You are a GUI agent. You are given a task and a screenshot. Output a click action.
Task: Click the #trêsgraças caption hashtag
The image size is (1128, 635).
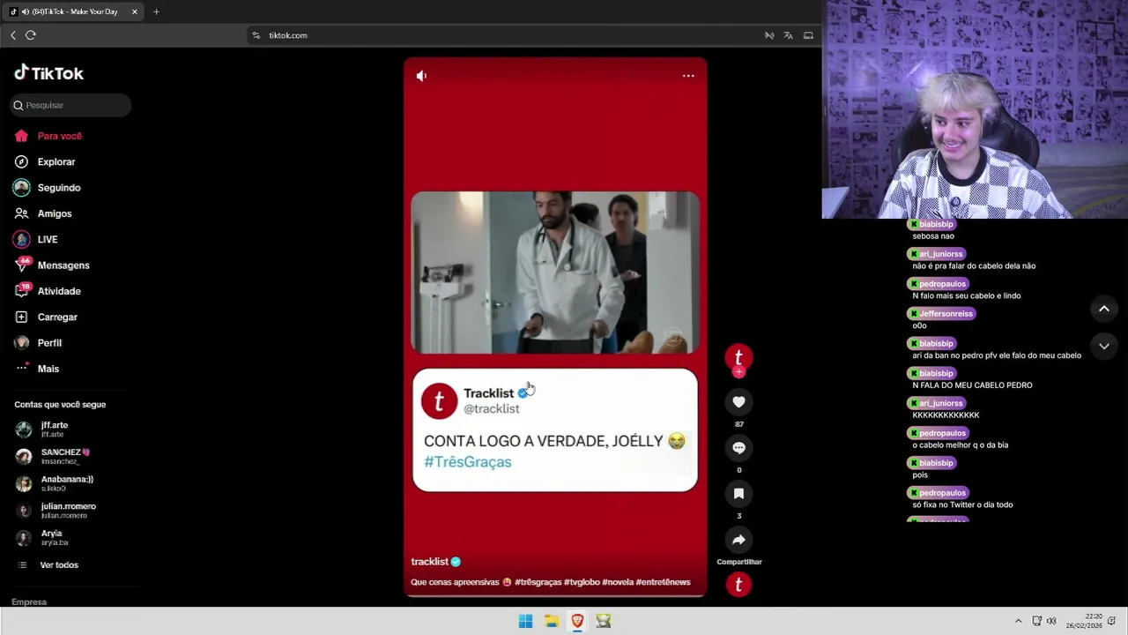click(538, 582)
